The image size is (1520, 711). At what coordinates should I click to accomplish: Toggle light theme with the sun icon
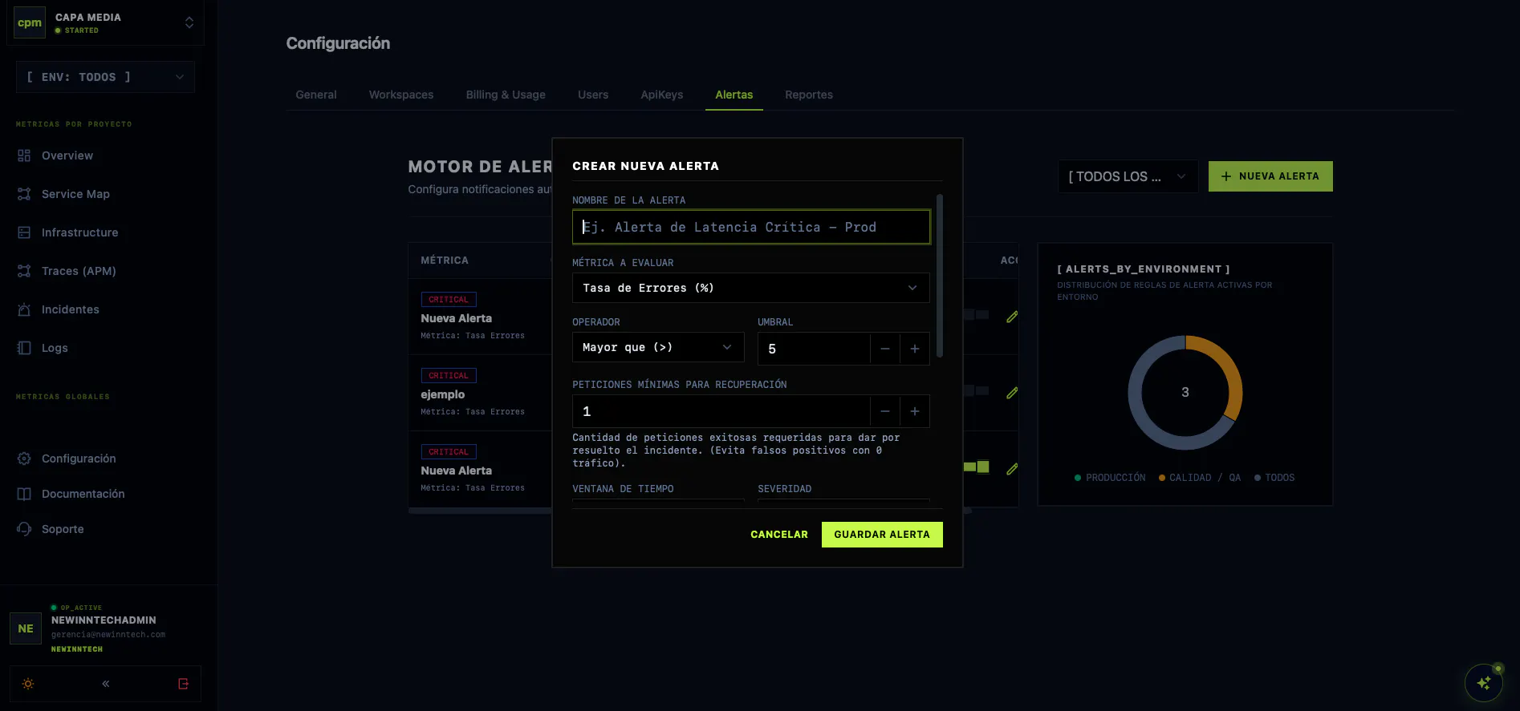coord(28,684)
